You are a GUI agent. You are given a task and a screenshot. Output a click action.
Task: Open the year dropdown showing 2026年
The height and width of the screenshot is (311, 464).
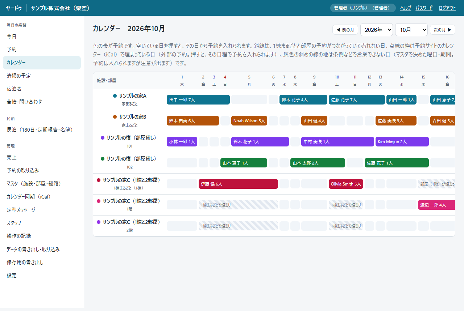click(377, 30)
